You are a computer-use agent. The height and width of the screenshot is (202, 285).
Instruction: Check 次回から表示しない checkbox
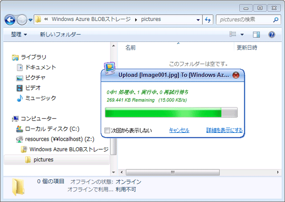(x=107, y=130)
